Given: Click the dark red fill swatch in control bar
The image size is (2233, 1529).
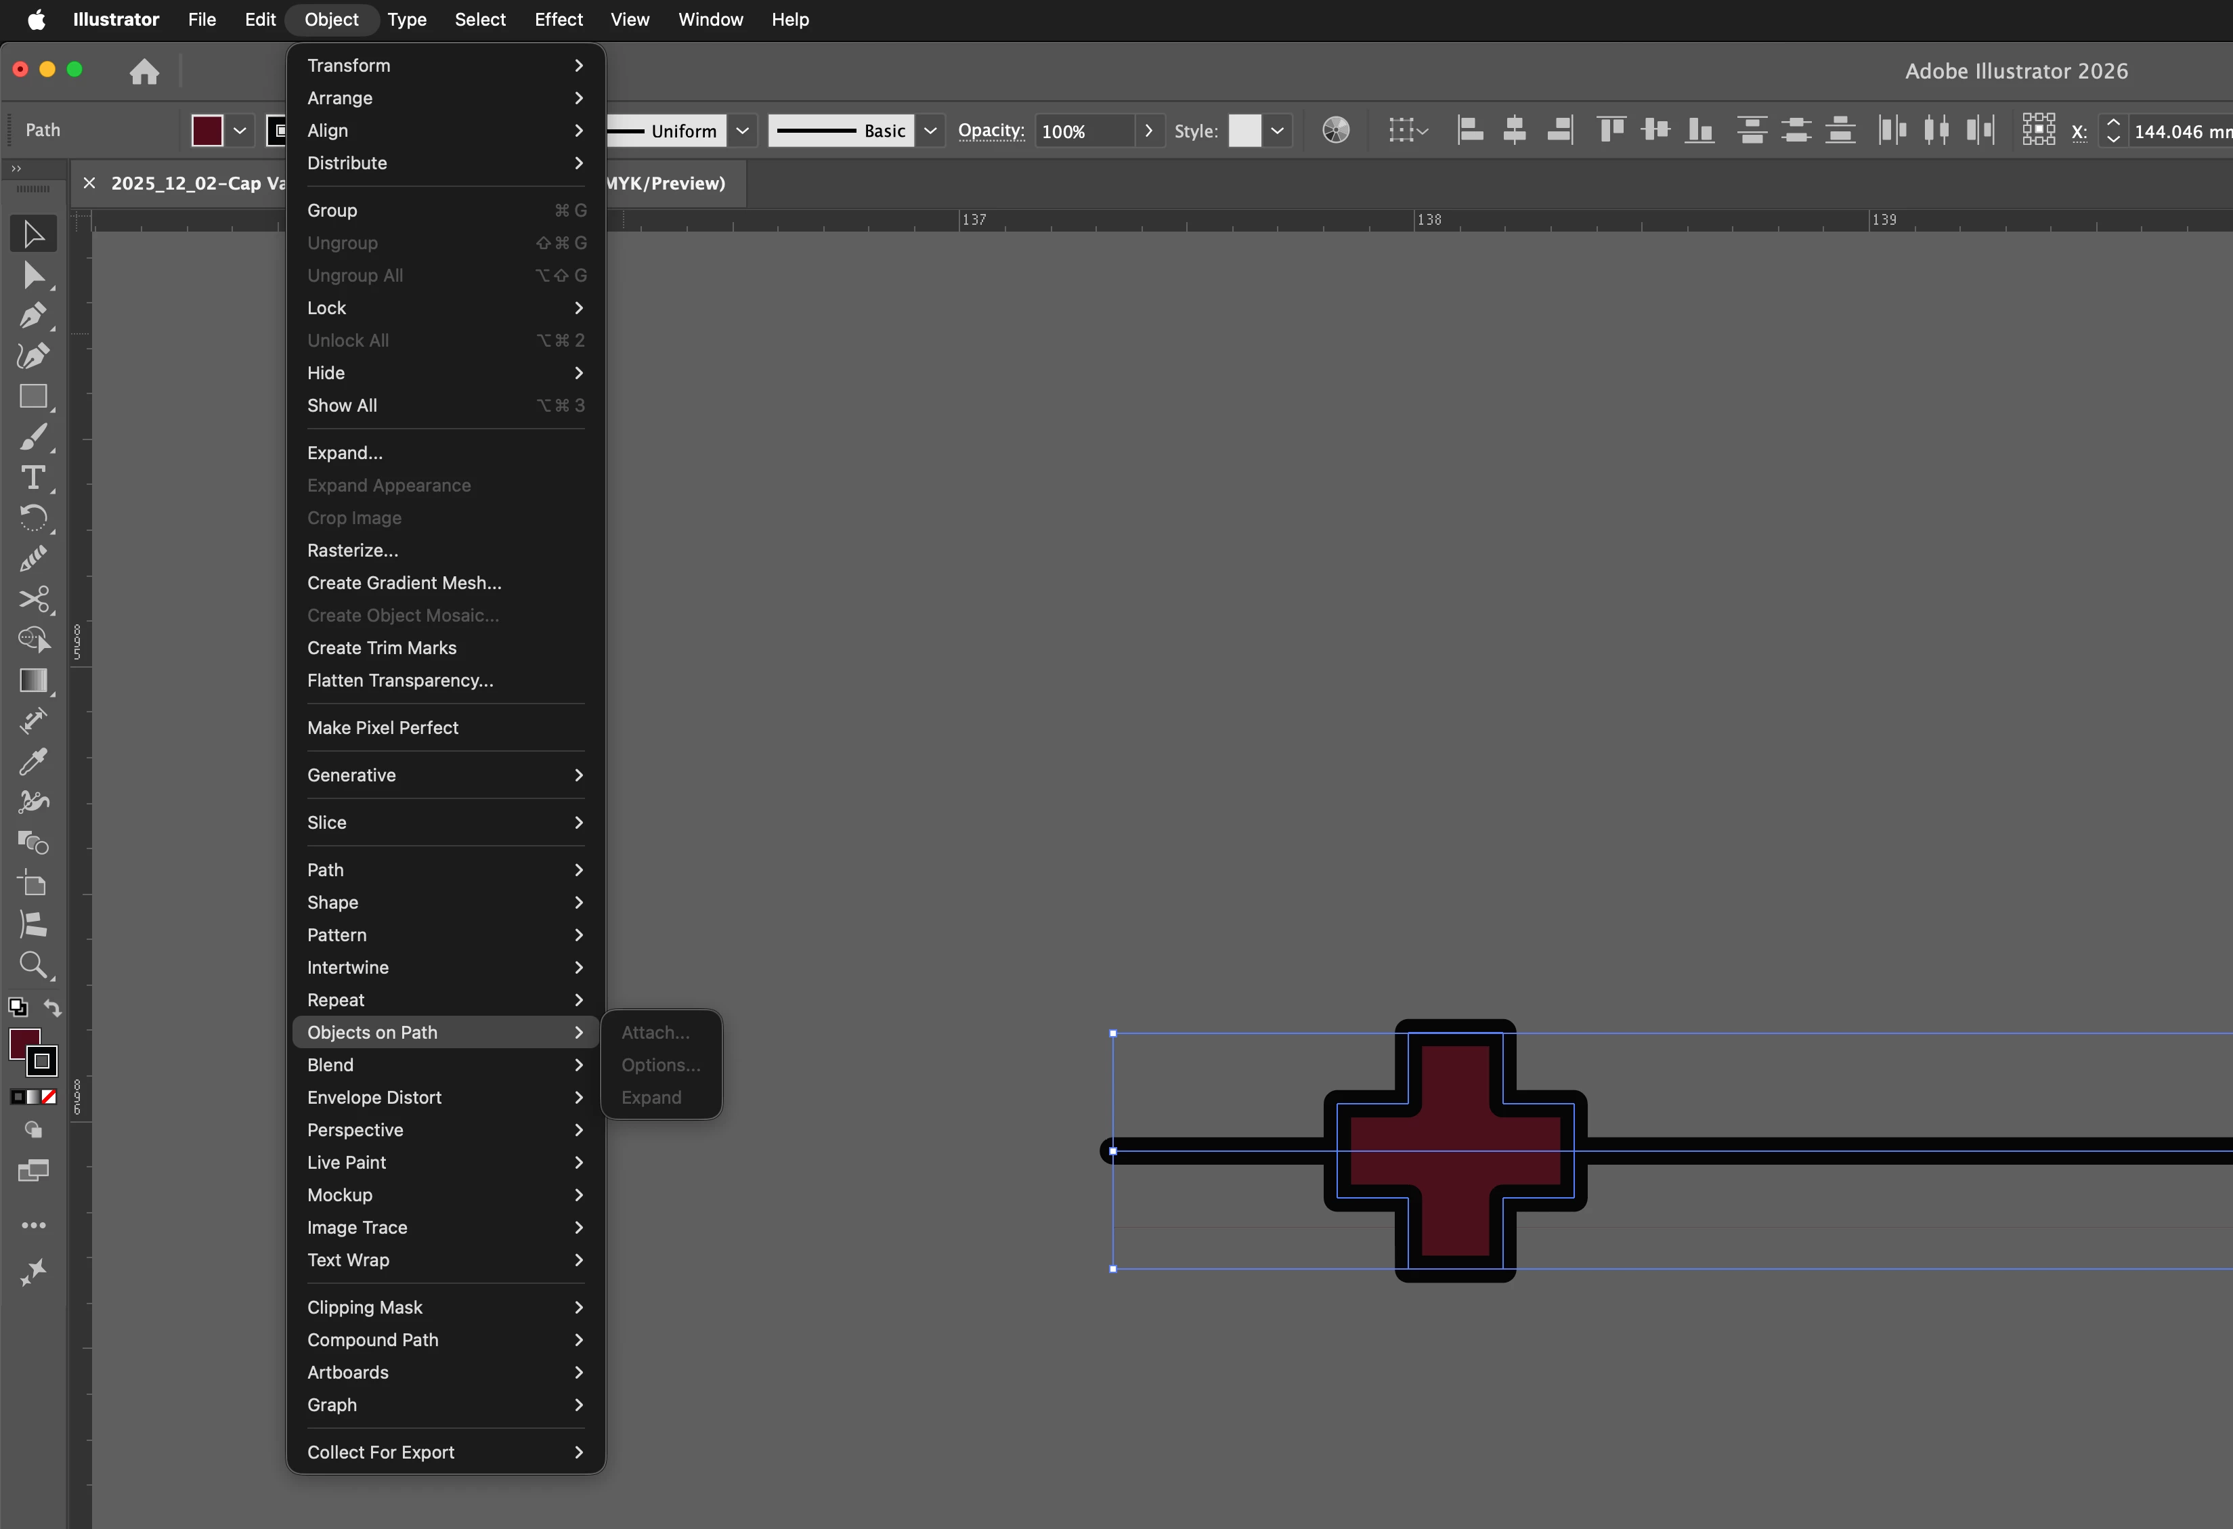Looking at the screenshot, I should point(207,131).
